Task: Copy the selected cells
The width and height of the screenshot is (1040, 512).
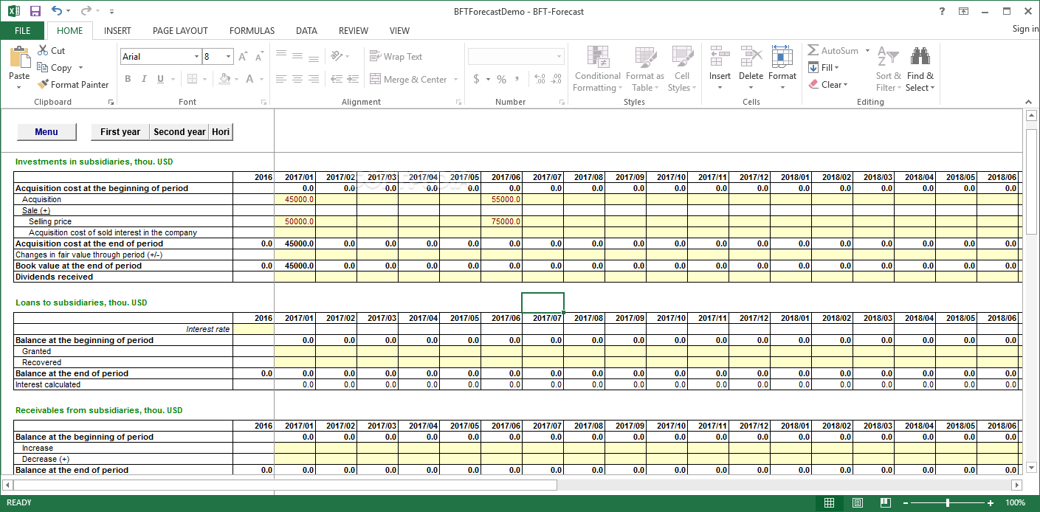Action: click(x=55, y=67)
